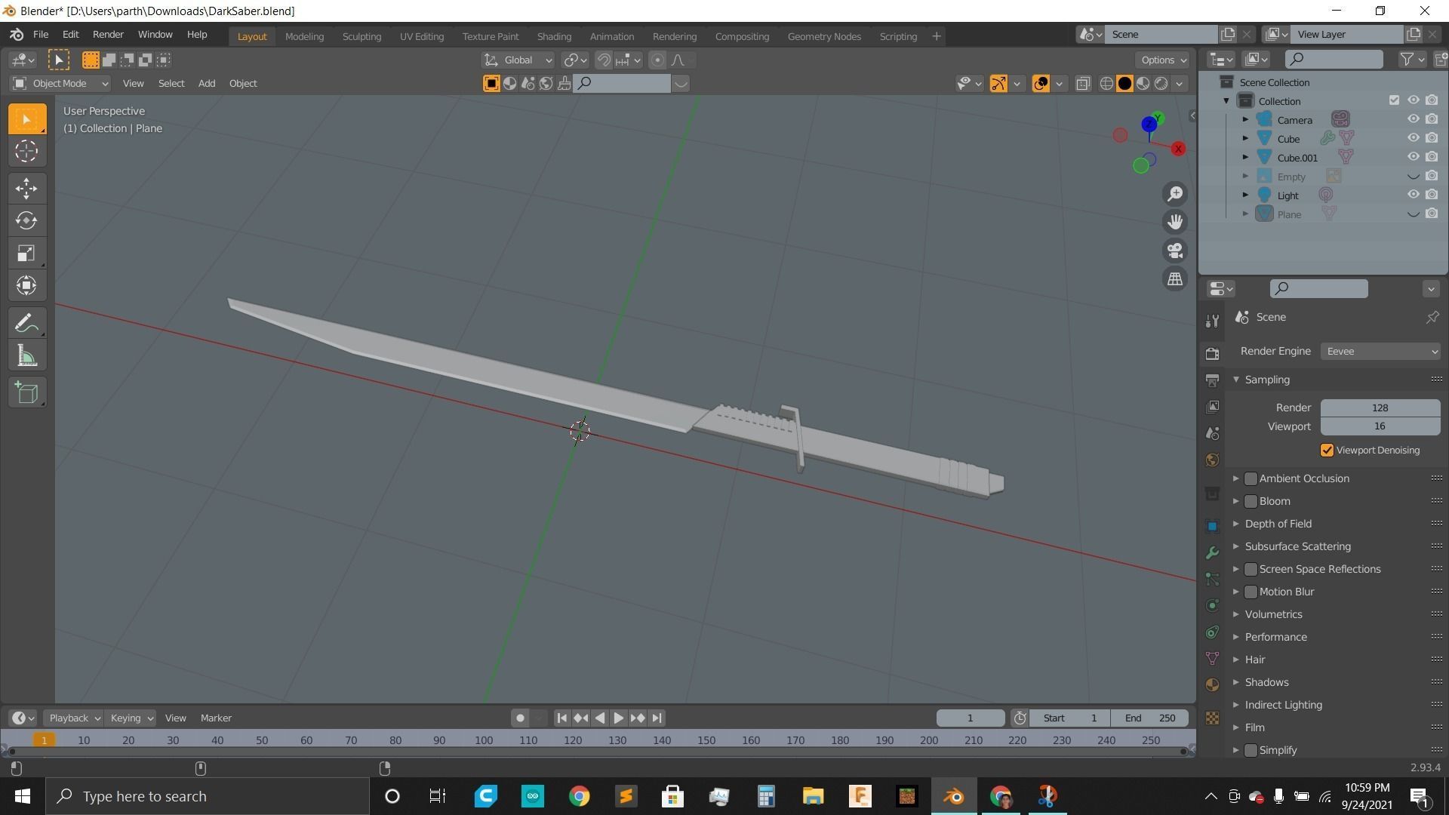Pin the Scene properties panel
Viewport: 1449px width, 815px height.
(x=1432, y=318)
